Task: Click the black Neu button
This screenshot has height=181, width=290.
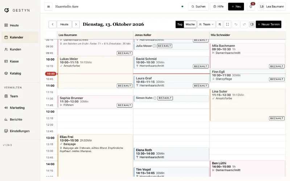Action: point(236,7)
